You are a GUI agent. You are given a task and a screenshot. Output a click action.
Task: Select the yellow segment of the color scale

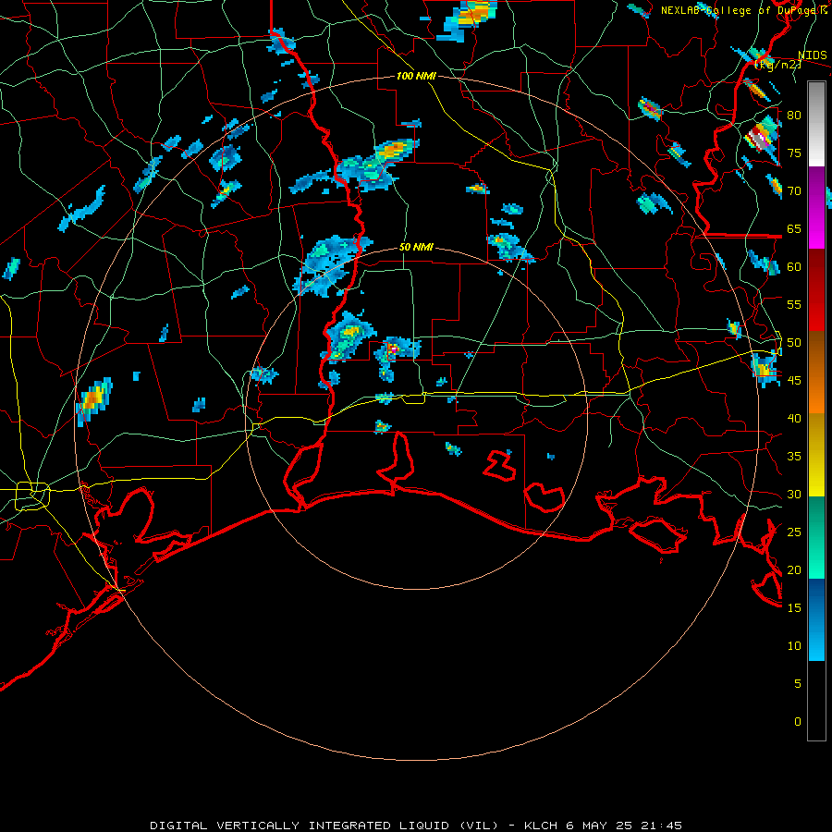(x=816, y=455)
